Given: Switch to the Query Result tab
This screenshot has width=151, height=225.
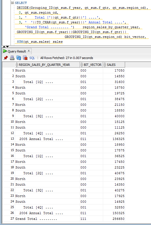Looking at the screenshot, I should tap(17, 51).
